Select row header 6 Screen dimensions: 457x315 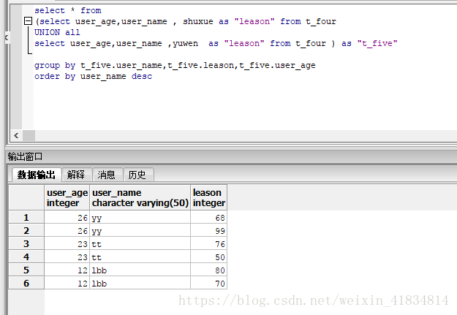[x=26, y=283]
